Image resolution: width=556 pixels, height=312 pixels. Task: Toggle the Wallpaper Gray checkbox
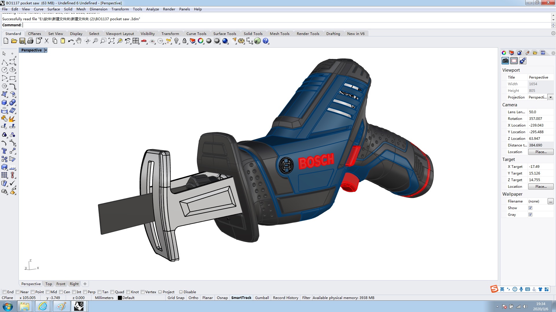530,215
